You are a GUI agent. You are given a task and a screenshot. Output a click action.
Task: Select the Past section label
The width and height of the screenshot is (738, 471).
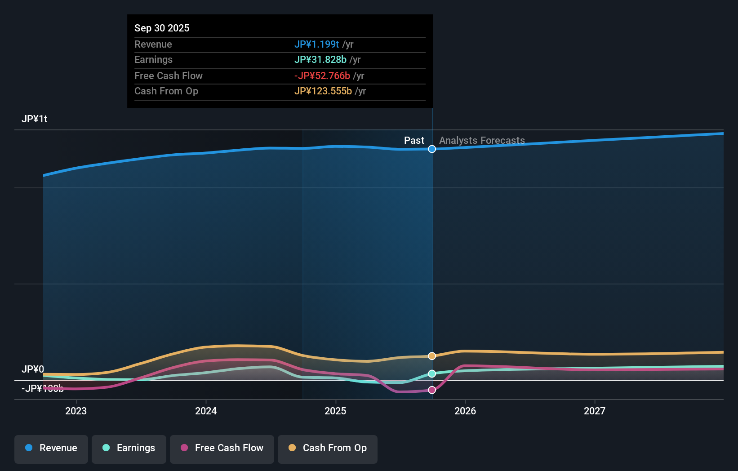coord(413,140)
